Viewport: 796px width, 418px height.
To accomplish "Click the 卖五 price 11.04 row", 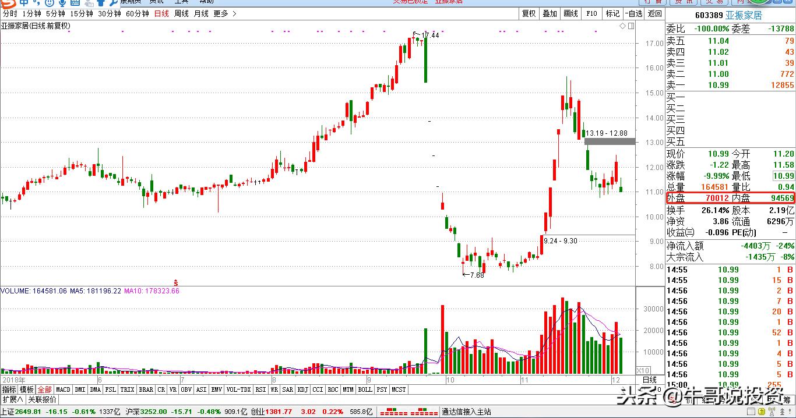I will [731, 41].
